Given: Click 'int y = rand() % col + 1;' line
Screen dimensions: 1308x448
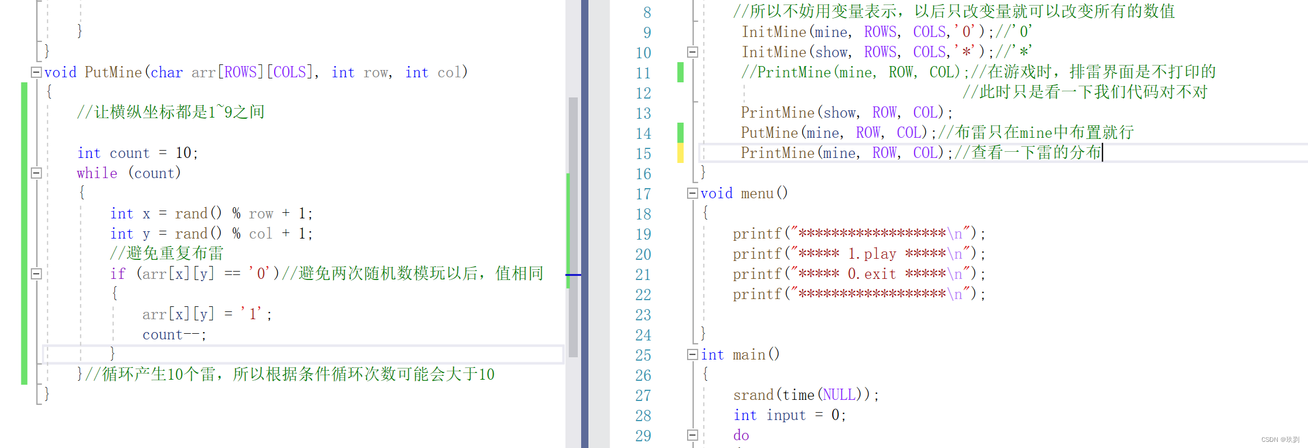Looking at the screenshot, I should tap(211, 234).
